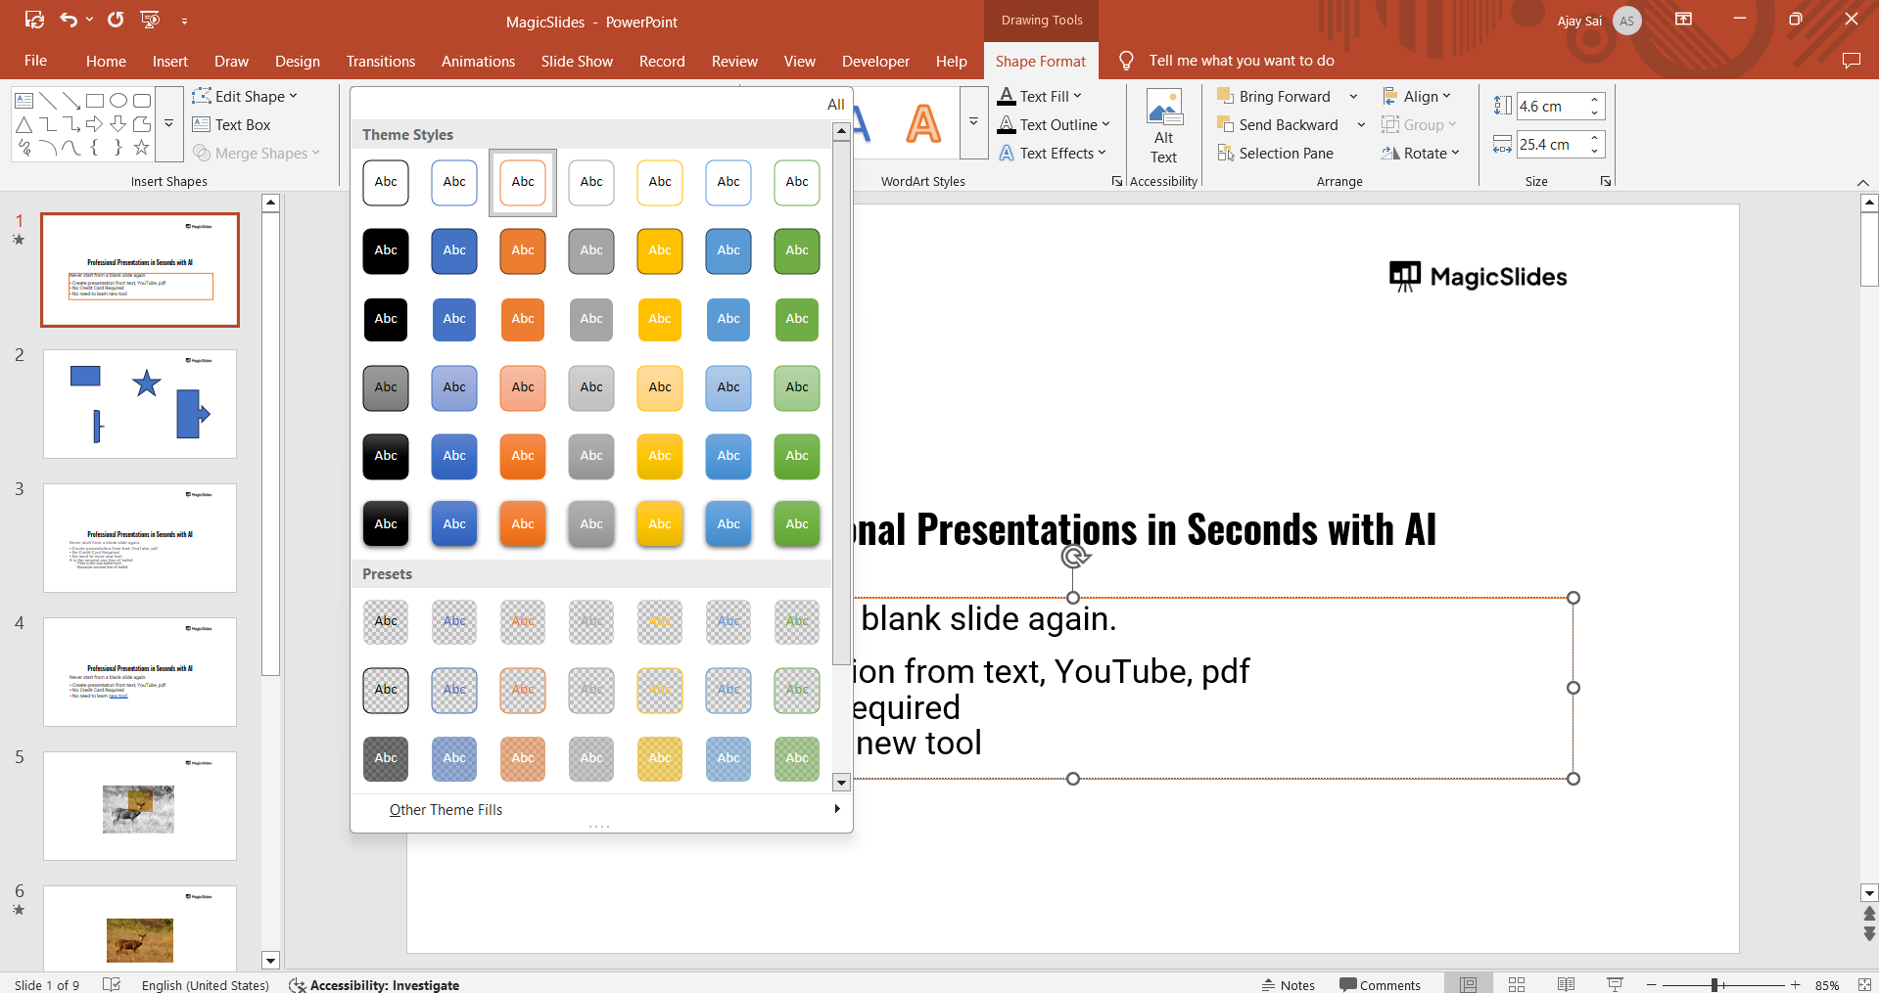Undo the last action
1879x993 pixels.
[69, 20]
